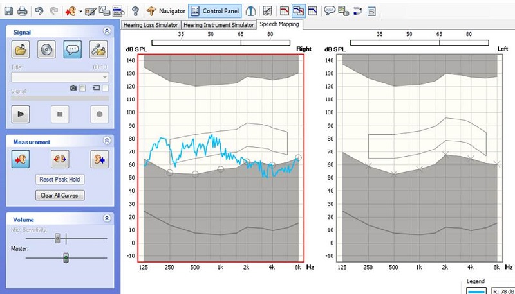Open the Navigator view
The image size is (515, 294).
click(166, 11)
